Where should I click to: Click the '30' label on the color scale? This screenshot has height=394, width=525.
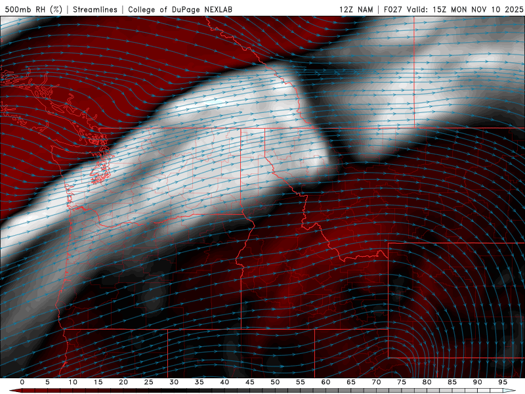pyautogui.click(x=174, y=382)
